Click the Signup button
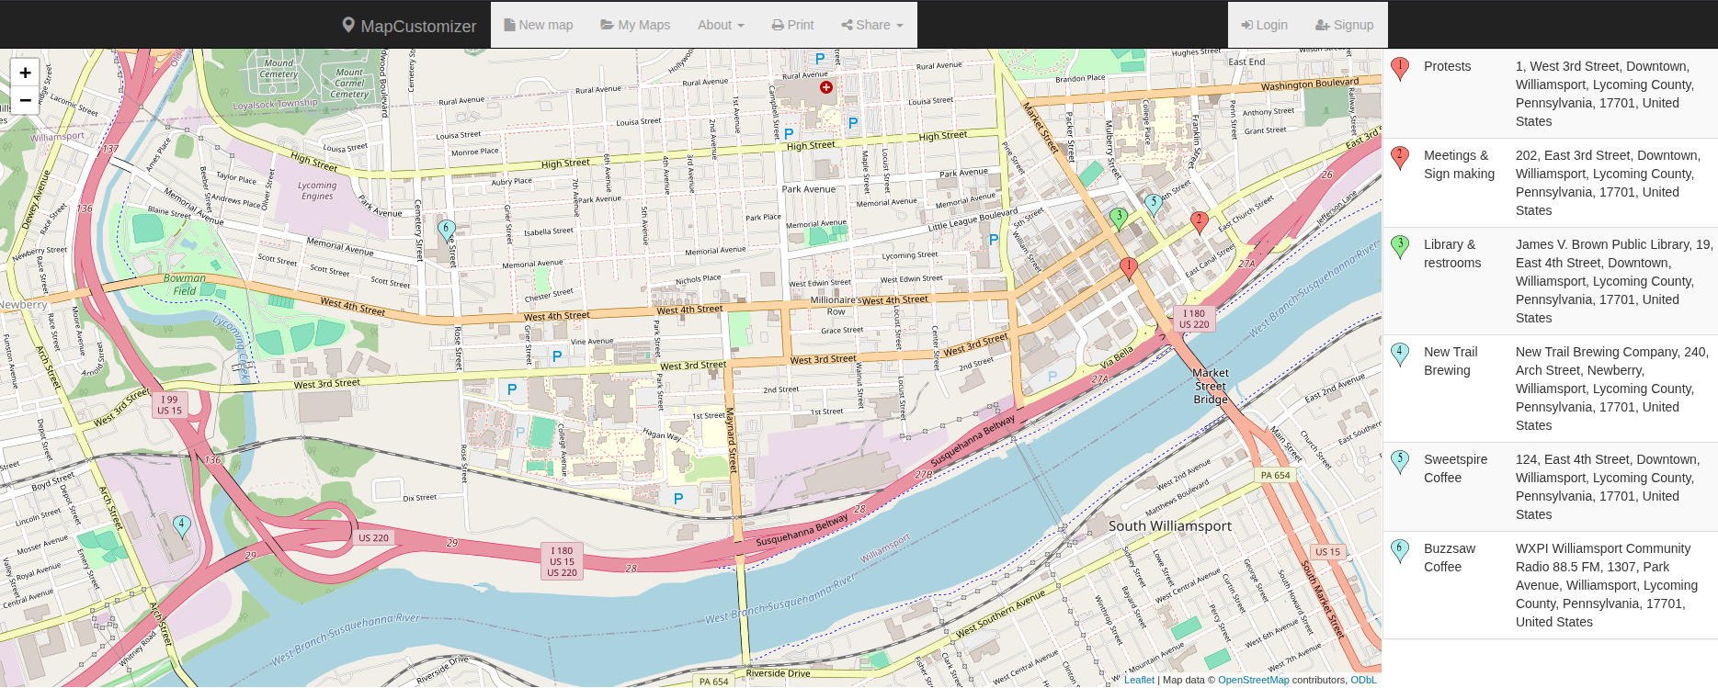Image resolution: width=1718 pixels, height=688 pixels. [1344, 25]
